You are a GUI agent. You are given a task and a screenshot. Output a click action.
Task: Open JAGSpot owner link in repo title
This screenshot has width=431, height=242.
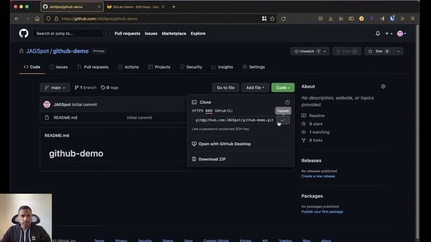point(38,51)
